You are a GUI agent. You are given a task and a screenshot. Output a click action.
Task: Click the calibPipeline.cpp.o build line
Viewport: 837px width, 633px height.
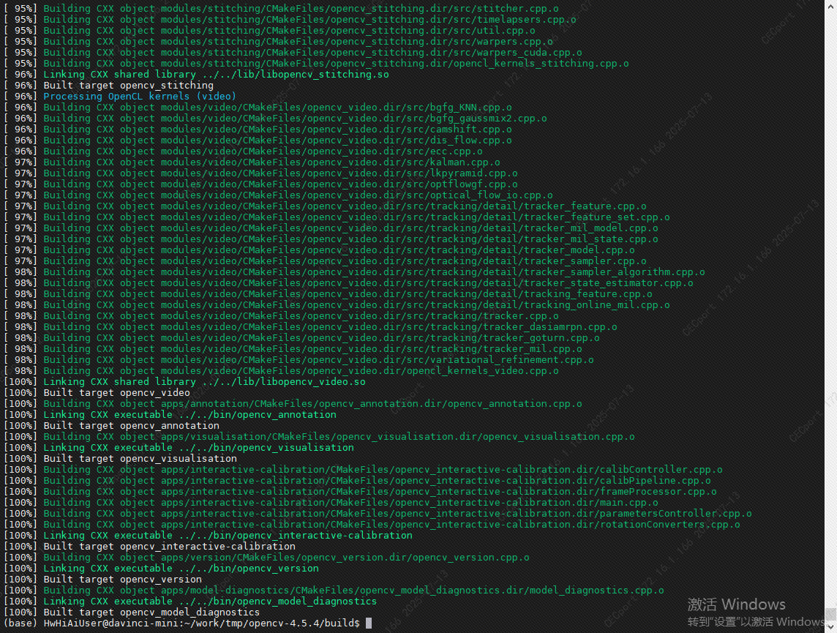(356, 480)
